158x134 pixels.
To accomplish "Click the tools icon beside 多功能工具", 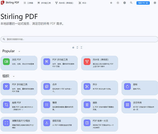I will 39,3.
